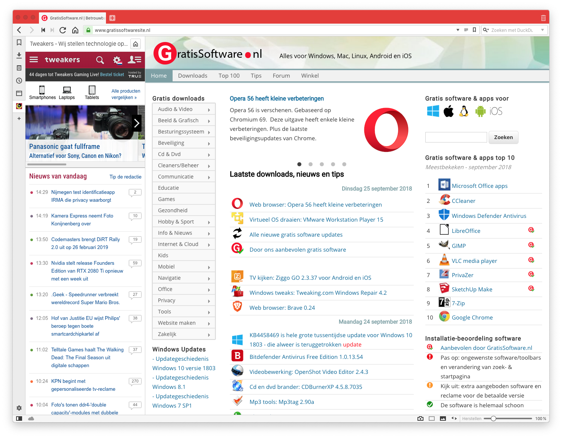
Task: Click the site search input field
Action: (x=456, y=137)
